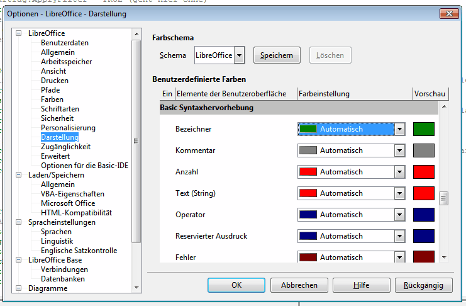Viewport: 466px width, 306px height.
Task: Select Pfade in the tree
Action: coord(50,90)
